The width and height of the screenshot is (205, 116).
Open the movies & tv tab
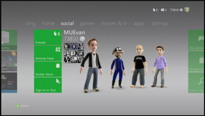[114, 23]
